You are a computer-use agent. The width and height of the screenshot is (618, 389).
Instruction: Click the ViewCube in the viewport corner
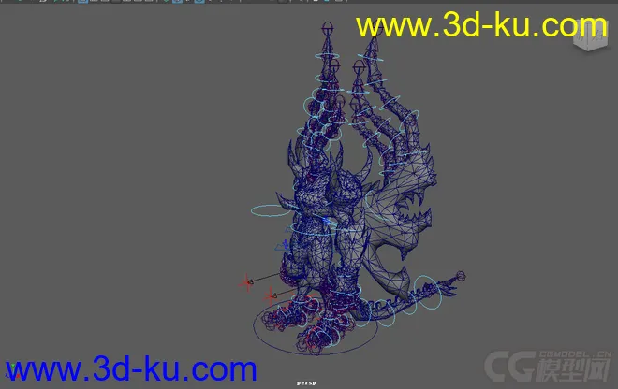(590, 35)
